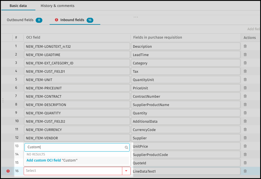The image size is (261, 179).
Task: Click the SupplierProductName purchase requisition field
Action: pyautogui.click(x=186, y=105)
